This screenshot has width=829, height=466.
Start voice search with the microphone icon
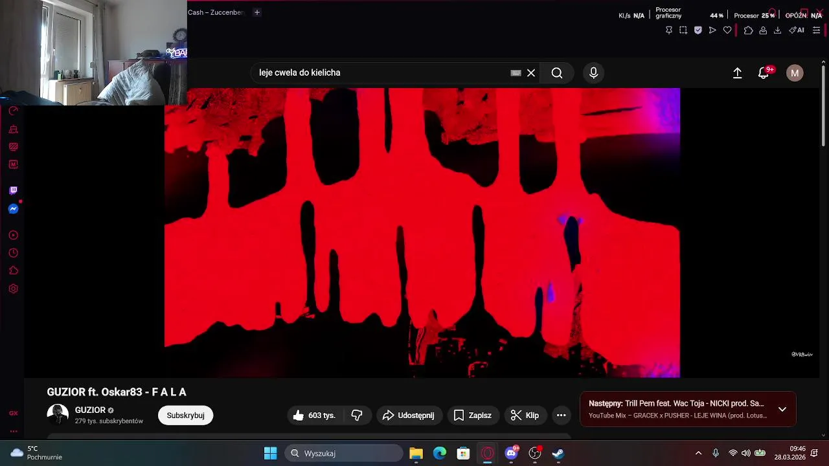[x=593, y=73]
